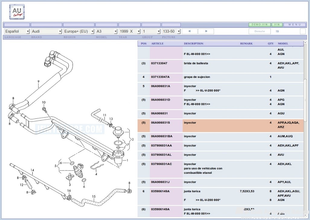Select article number 037906031AA

[161, 146]
